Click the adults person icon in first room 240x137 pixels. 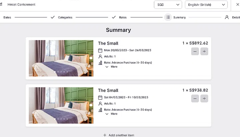click(x=100, y=57)
